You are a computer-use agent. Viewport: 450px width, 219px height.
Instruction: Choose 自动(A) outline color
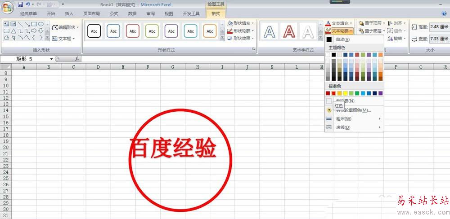click(354, 39)
